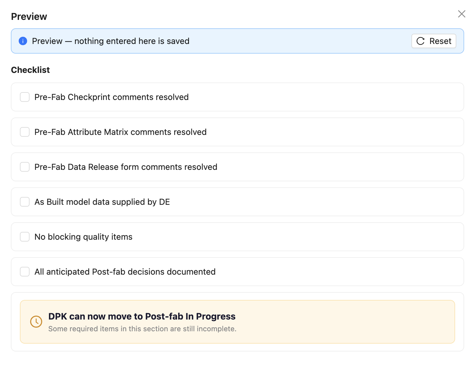Click the "As Built model data supplied by DE" label

pyautogui.click(x=102, y=202)
